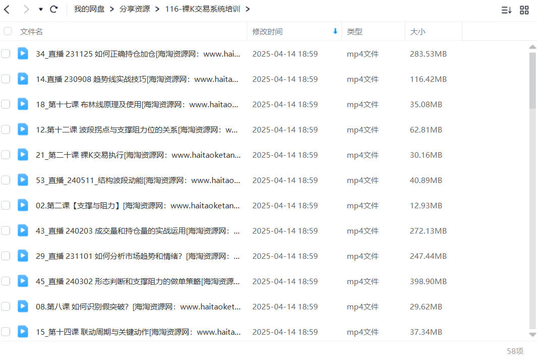Open 116-裸K交易系统培训 breadcrumb folder
This screenshot has width=537, height=360.
(x=202, y=9)
